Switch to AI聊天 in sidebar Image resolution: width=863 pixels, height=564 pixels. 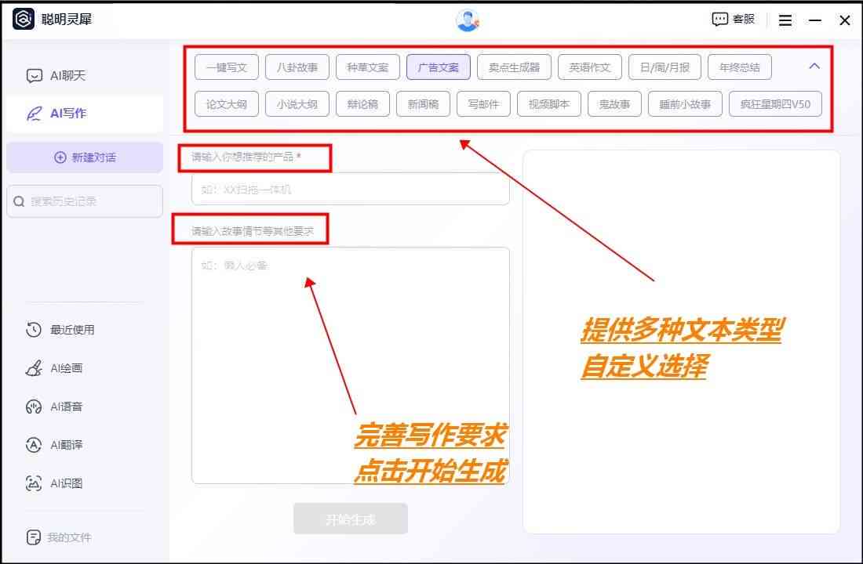pyautogui.click(x=85, y=75)
